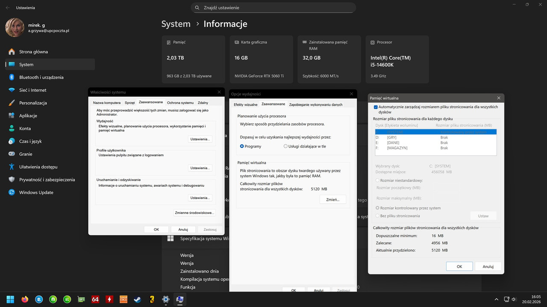This screenshot has height=307, width=547.
Task: Click Zmień button for virtual memory
Action: click(x=333, y=200)
